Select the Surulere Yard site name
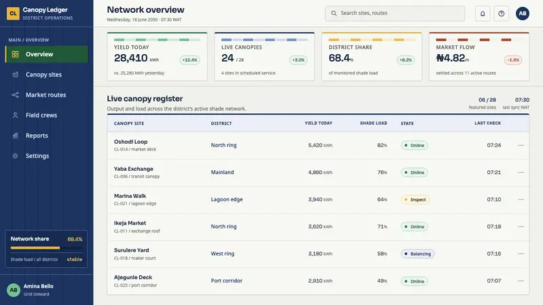The height and width of the screenshot is (305, 543). [131, 250]
